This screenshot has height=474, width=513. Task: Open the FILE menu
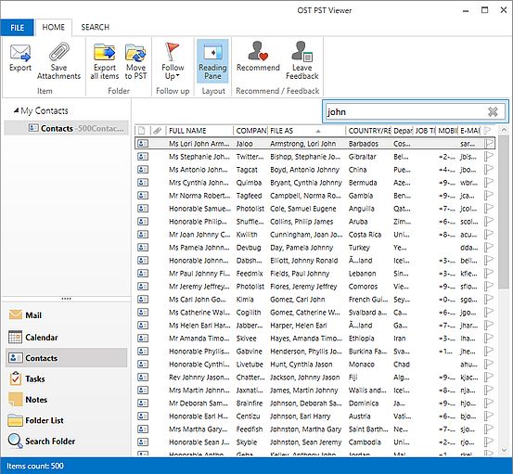17,28
